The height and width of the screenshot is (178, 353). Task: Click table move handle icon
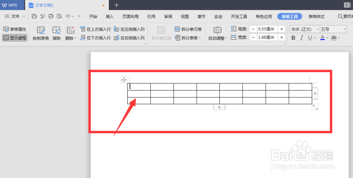pyautogui.click(x=124, y=80)
